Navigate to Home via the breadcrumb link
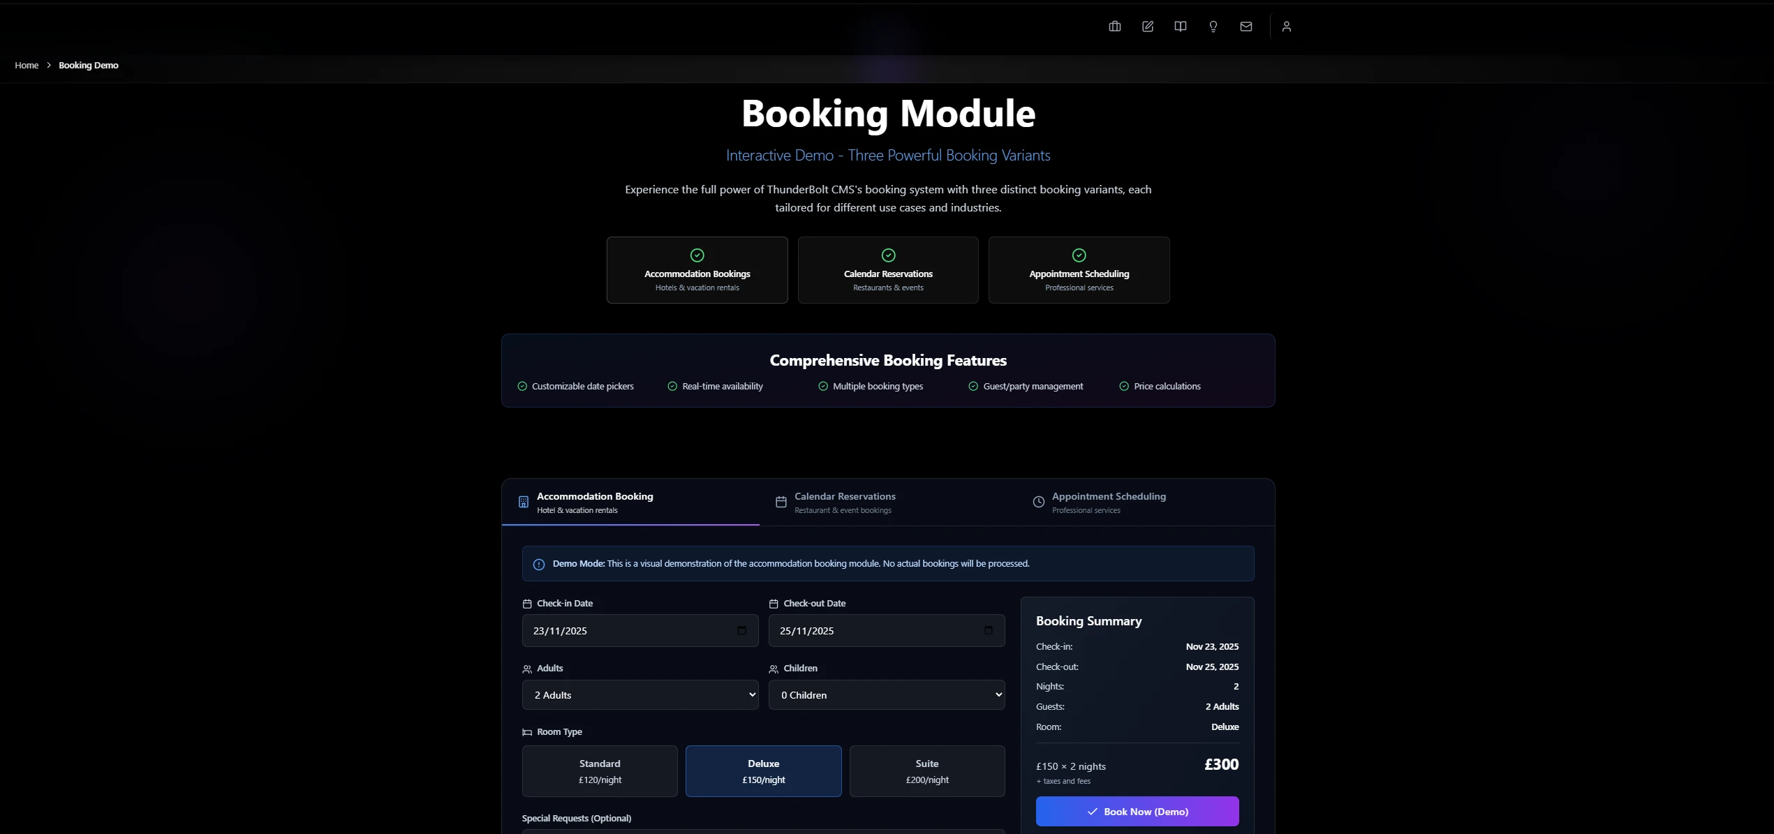 click(x=27, y=64)
